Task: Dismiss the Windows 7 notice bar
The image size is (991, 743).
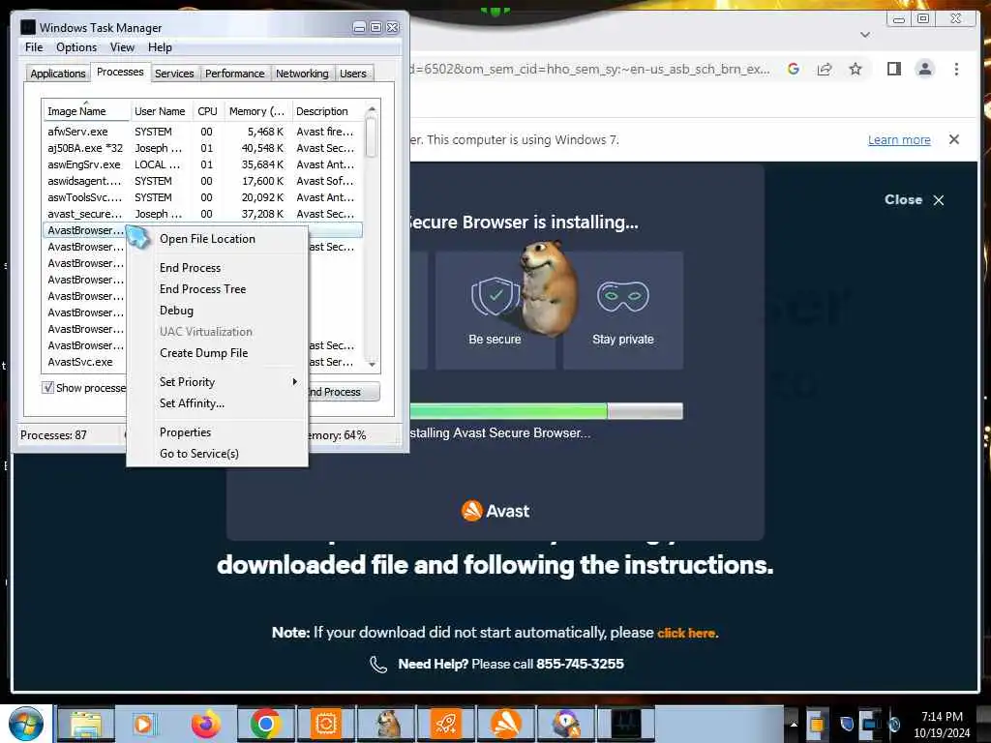Action: [x=954, y=139]
